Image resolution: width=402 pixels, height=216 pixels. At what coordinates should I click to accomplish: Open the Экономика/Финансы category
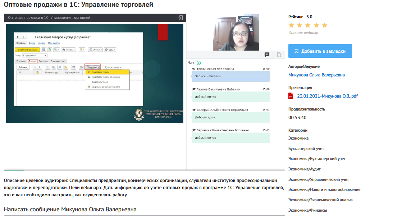coord(307,210)
